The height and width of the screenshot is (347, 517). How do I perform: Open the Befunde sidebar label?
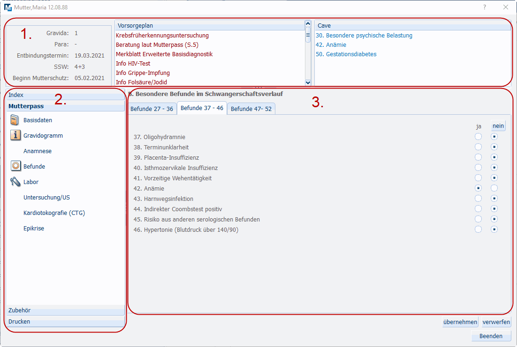[34, 166]
